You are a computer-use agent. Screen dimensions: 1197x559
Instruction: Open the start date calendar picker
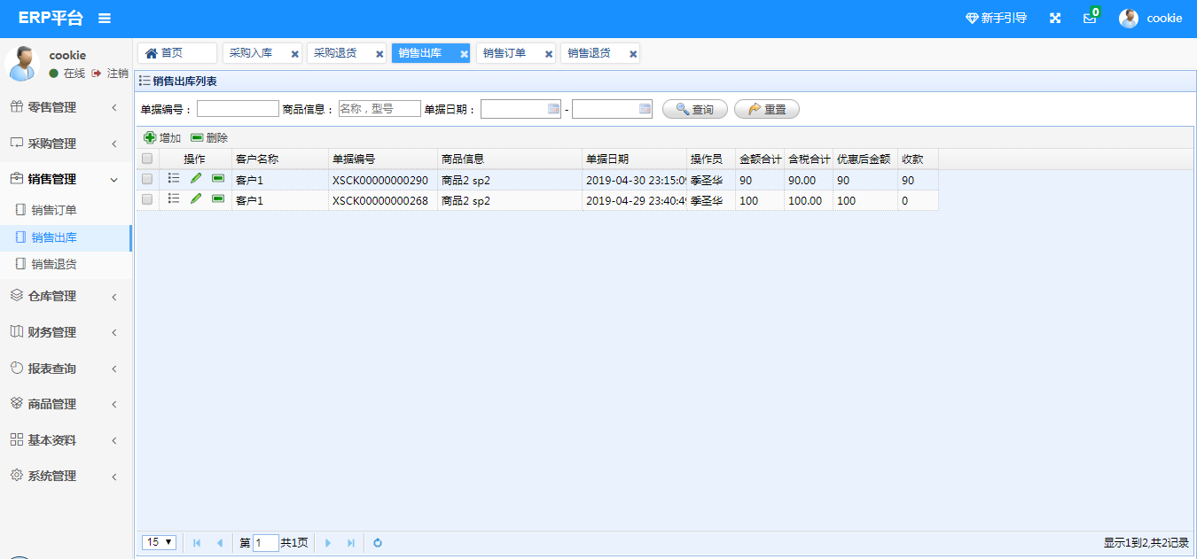coord(554,109)
